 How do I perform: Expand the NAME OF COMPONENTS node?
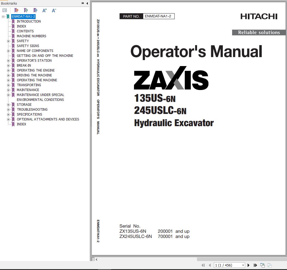pos(8,51)
